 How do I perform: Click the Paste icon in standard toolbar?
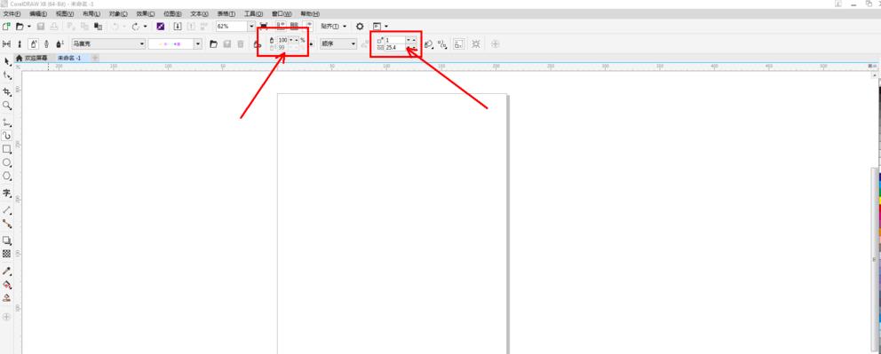pyautogui.click(x=98, y=27)
